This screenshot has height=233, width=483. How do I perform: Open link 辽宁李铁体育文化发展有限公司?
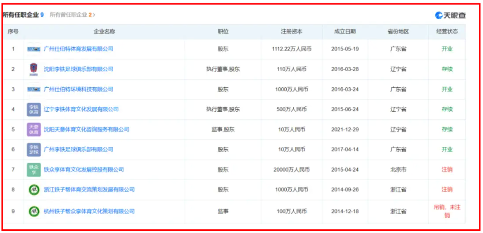[81, 109]
